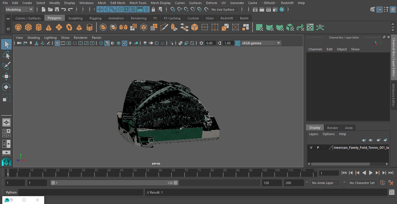397x204 pixels.
Task: Create a polygon torus from the shelf
Action: 69,27
